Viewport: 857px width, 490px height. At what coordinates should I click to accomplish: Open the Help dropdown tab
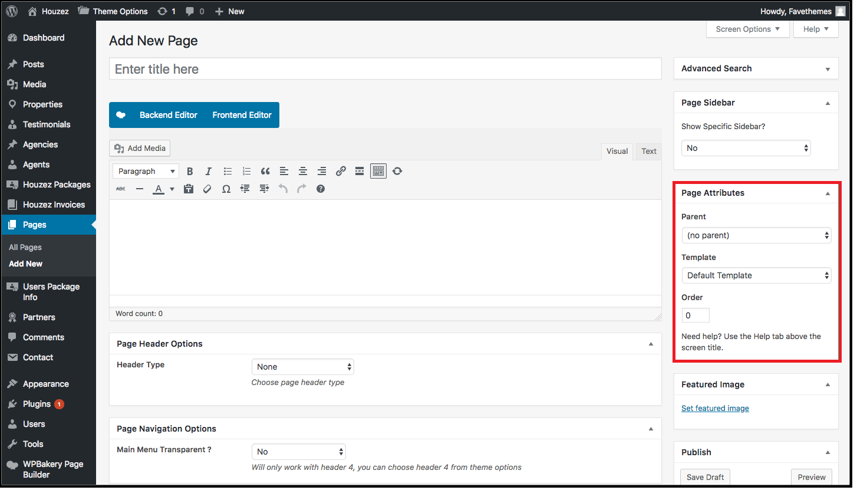[x=816, y=29]
